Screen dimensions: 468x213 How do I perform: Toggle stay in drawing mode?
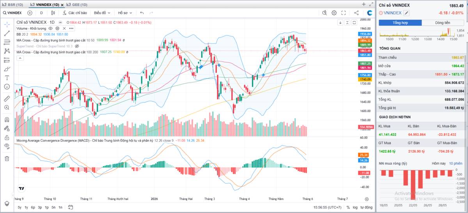[x=7, y=128]
